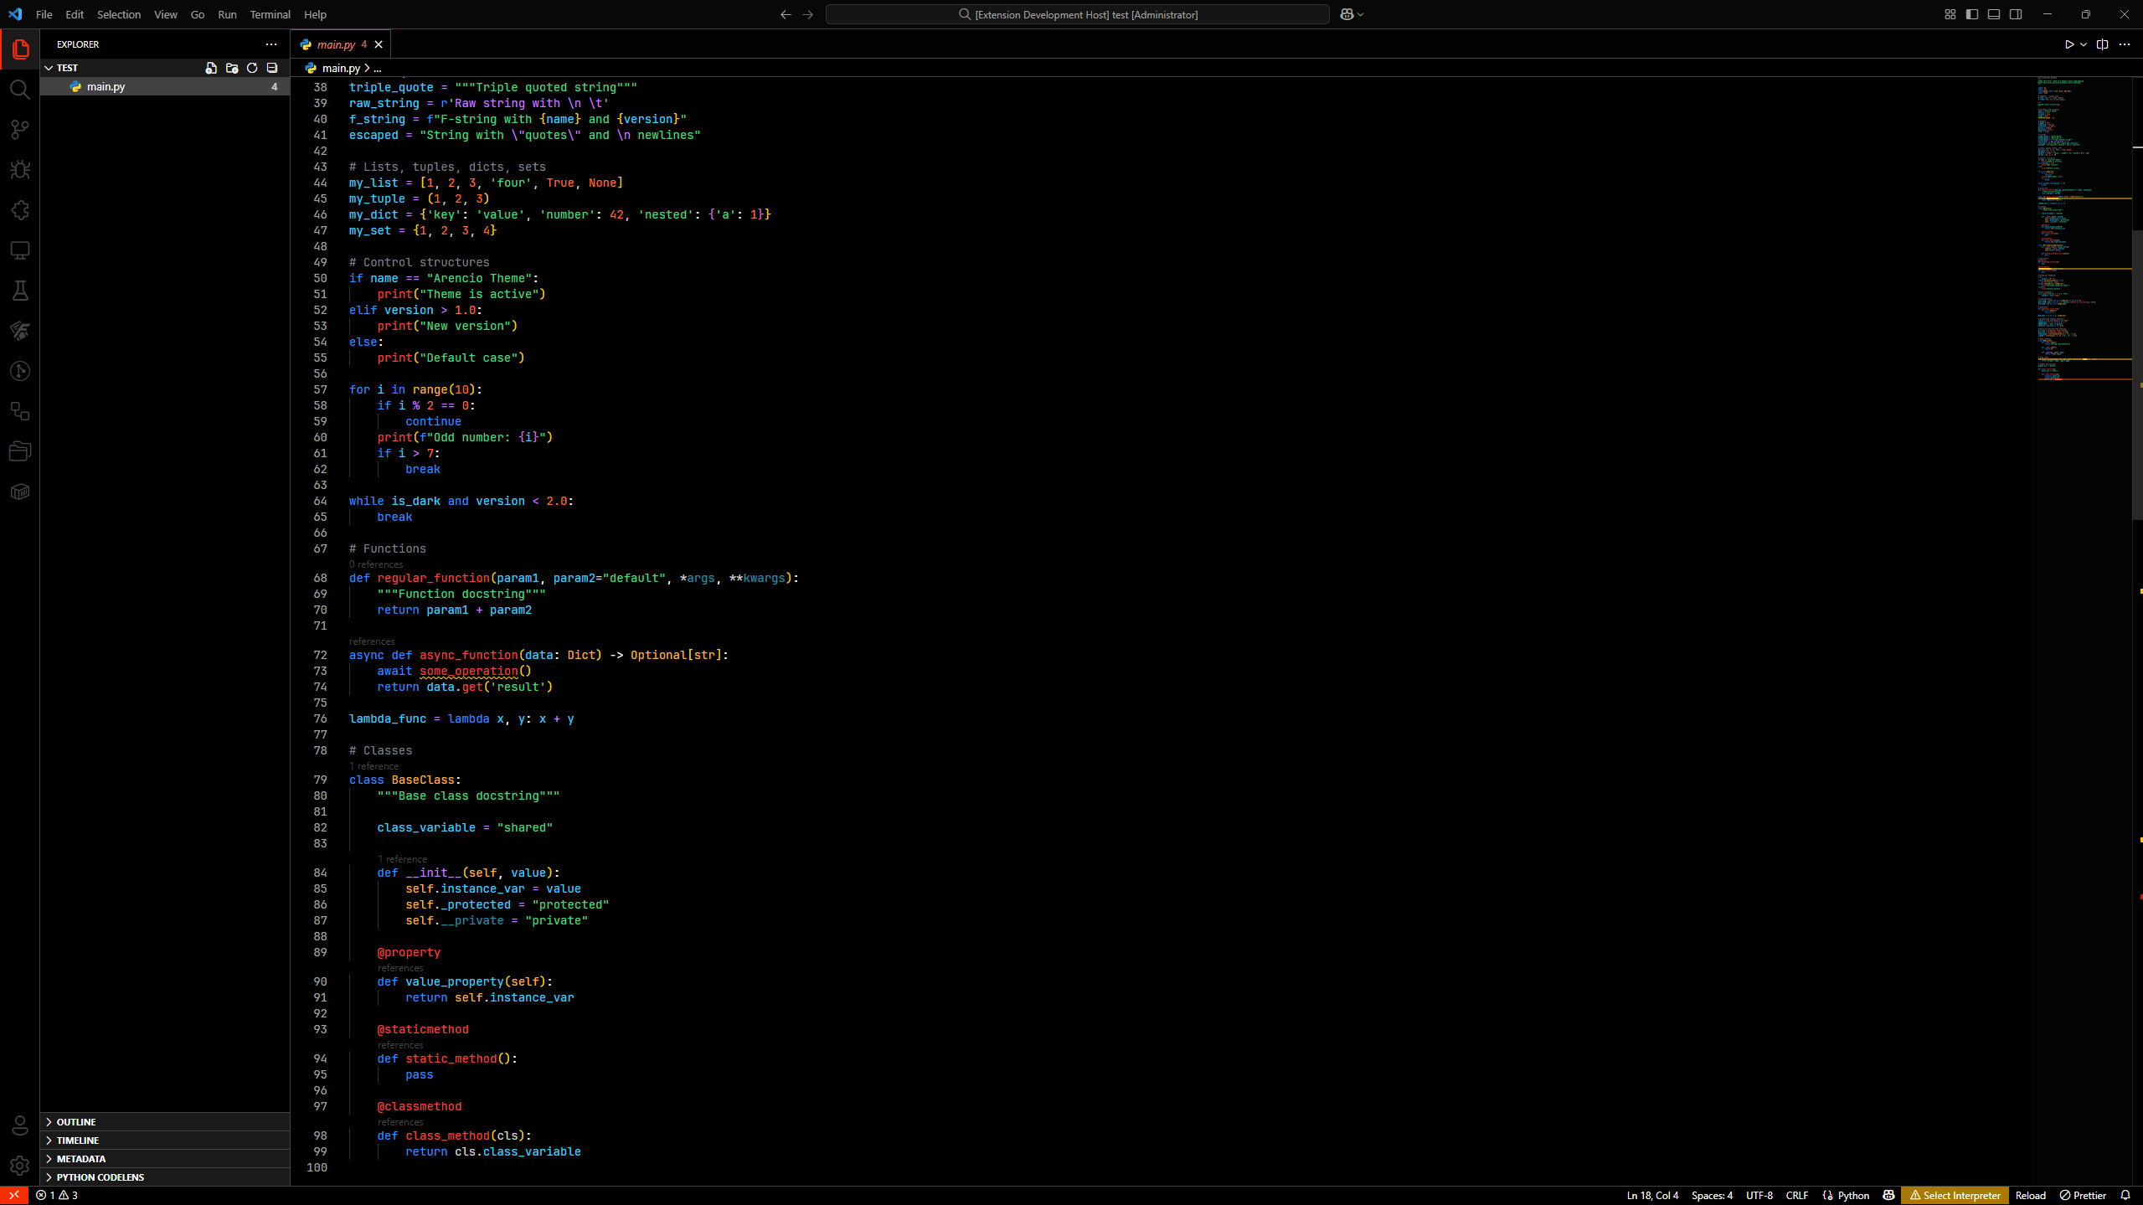Open the Terminal menu
The width and height of the screenshot is (2143, 1205).
pos(270,14)
